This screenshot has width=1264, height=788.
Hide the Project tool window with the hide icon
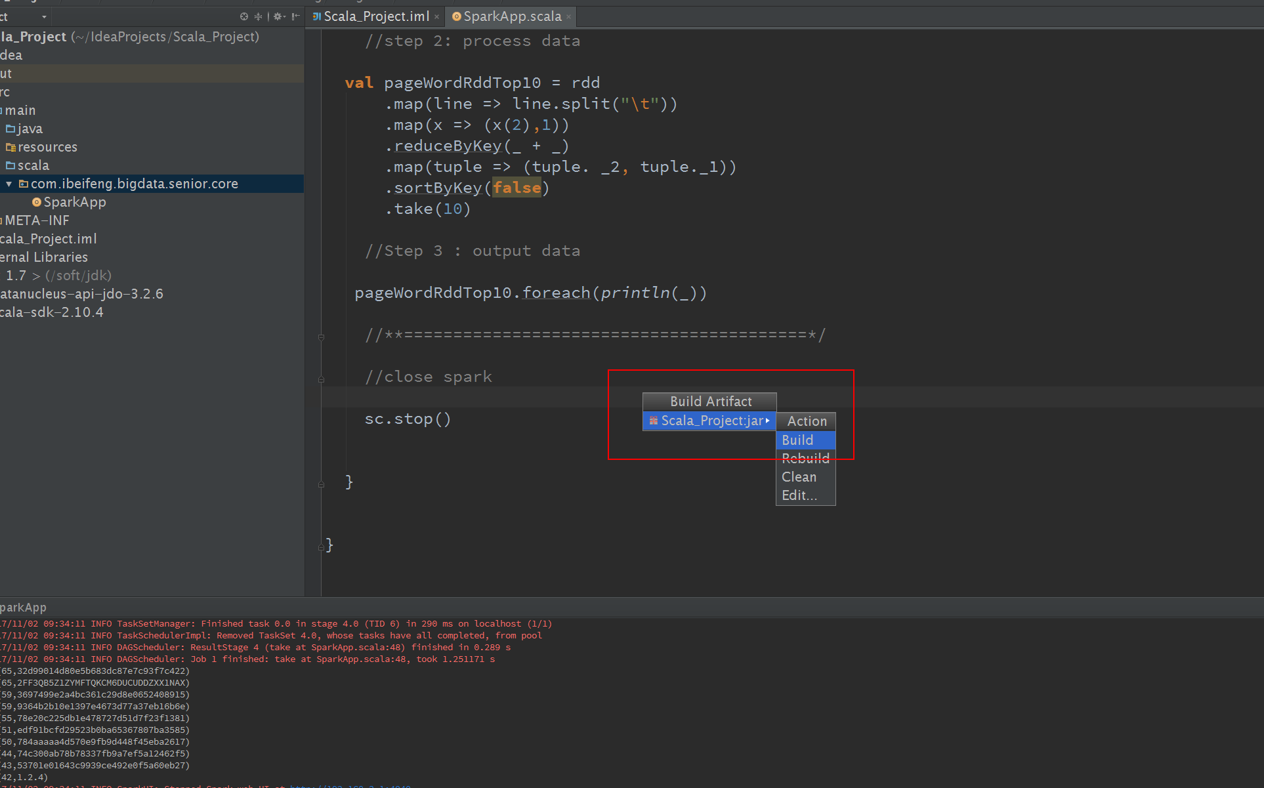pos(296,16)
